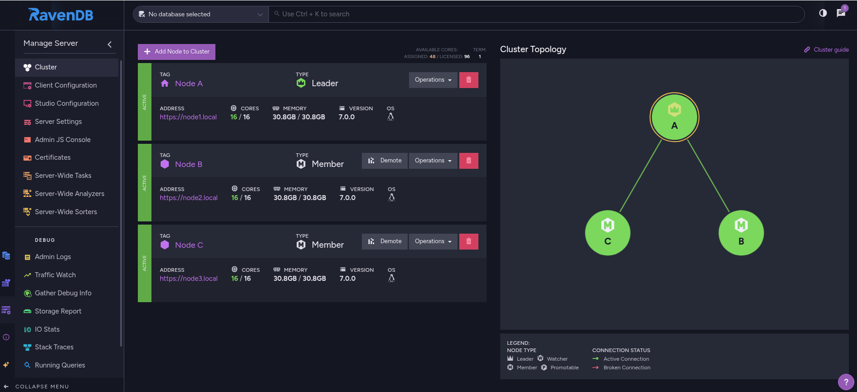Screen dimensions: 857x392
Task: Select node A circle in topology graph
Action: point(674,117)
